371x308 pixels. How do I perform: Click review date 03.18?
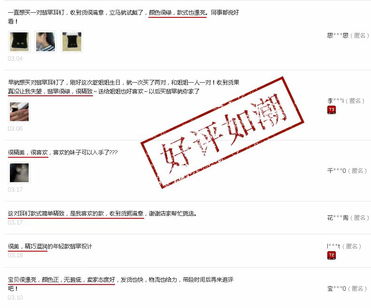[x=15, y=255]
